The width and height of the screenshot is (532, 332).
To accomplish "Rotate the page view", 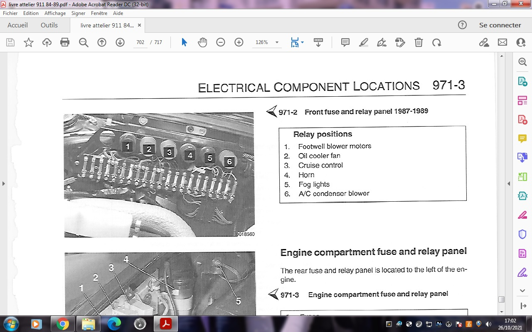I will 436,42.
